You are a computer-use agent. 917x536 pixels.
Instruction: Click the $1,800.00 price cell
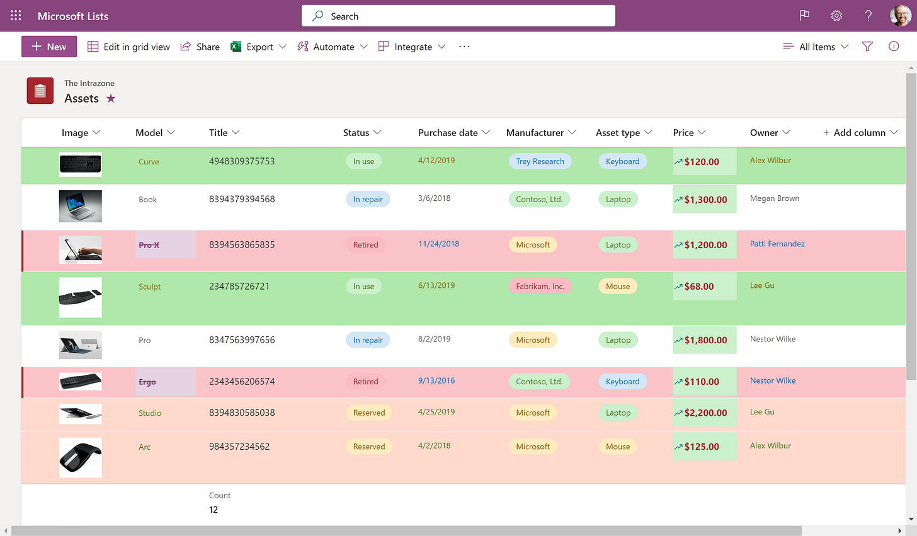[x=705, y=340]
